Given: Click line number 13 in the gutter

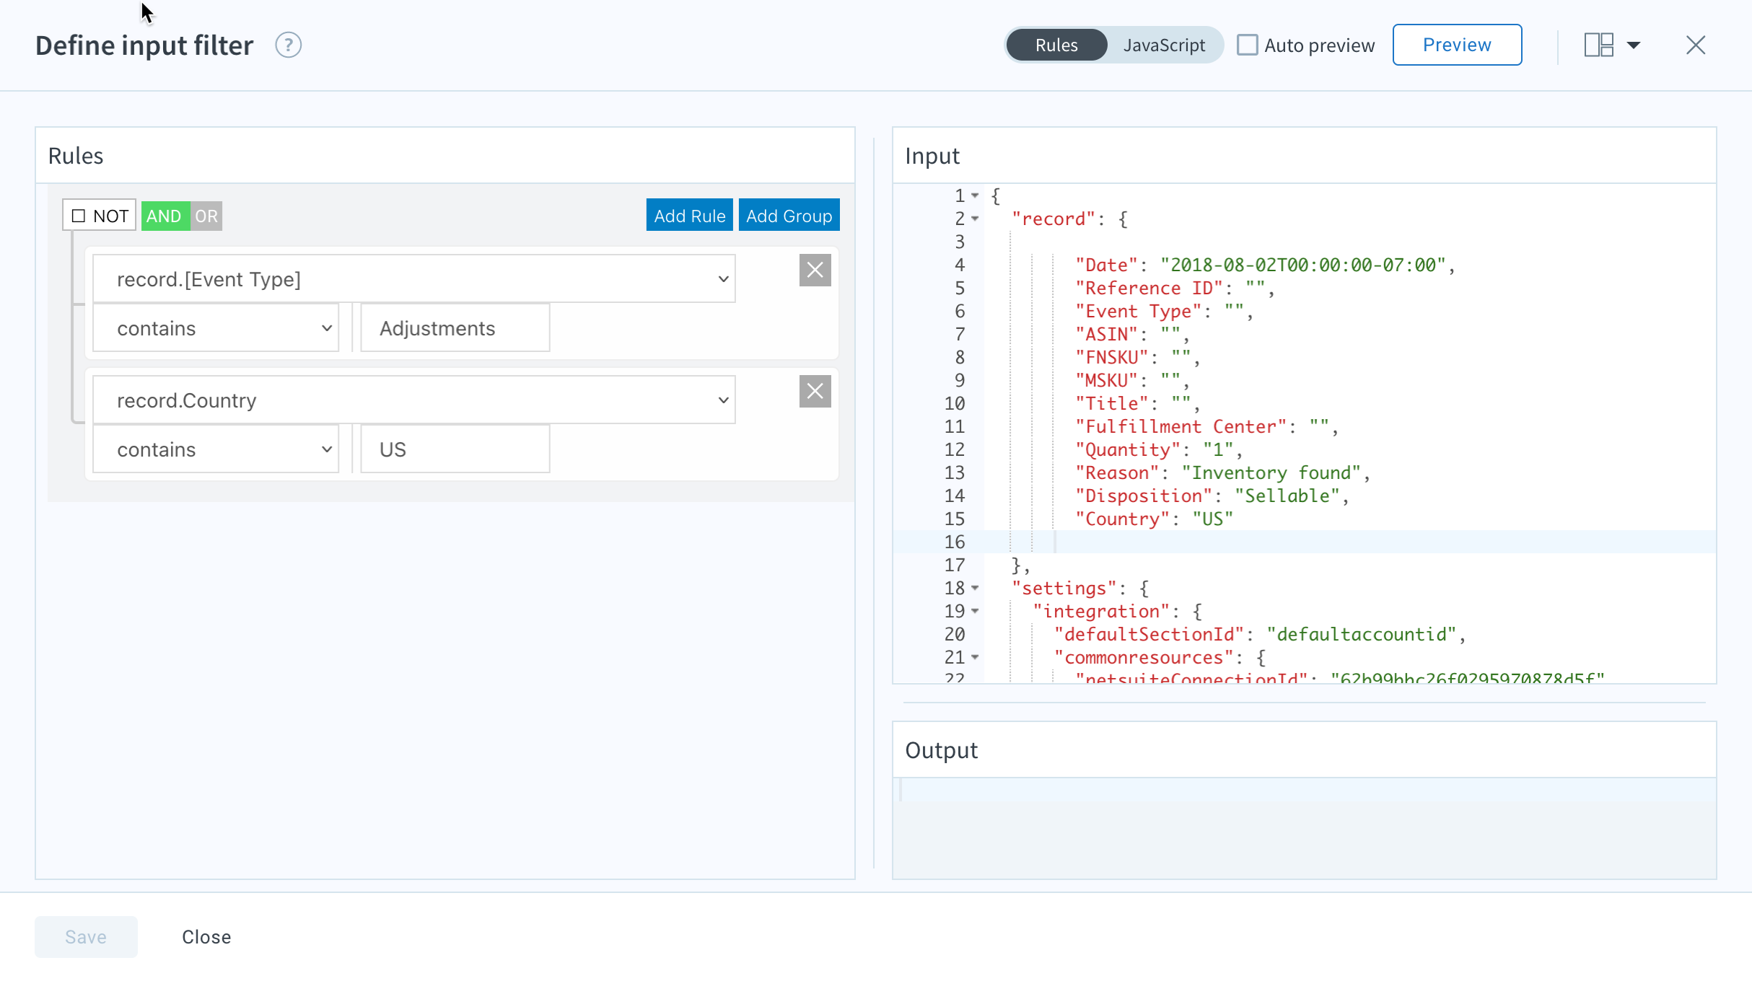Looking at the screenshot, I should point(954,472).
